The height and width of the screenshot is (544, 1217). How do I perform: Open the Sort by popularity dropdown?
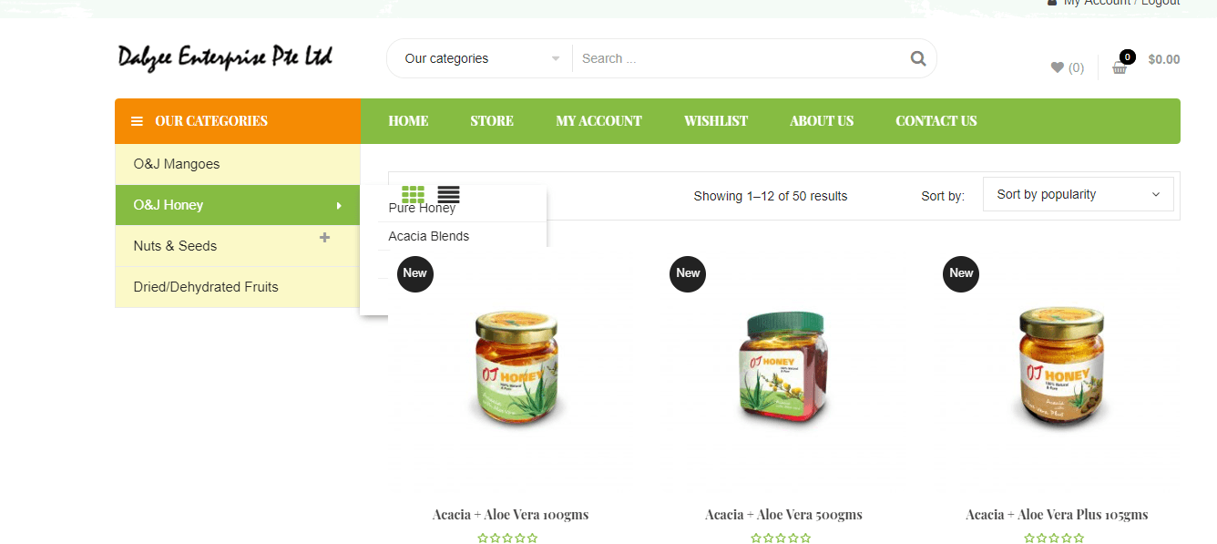tap(1078, 194)
